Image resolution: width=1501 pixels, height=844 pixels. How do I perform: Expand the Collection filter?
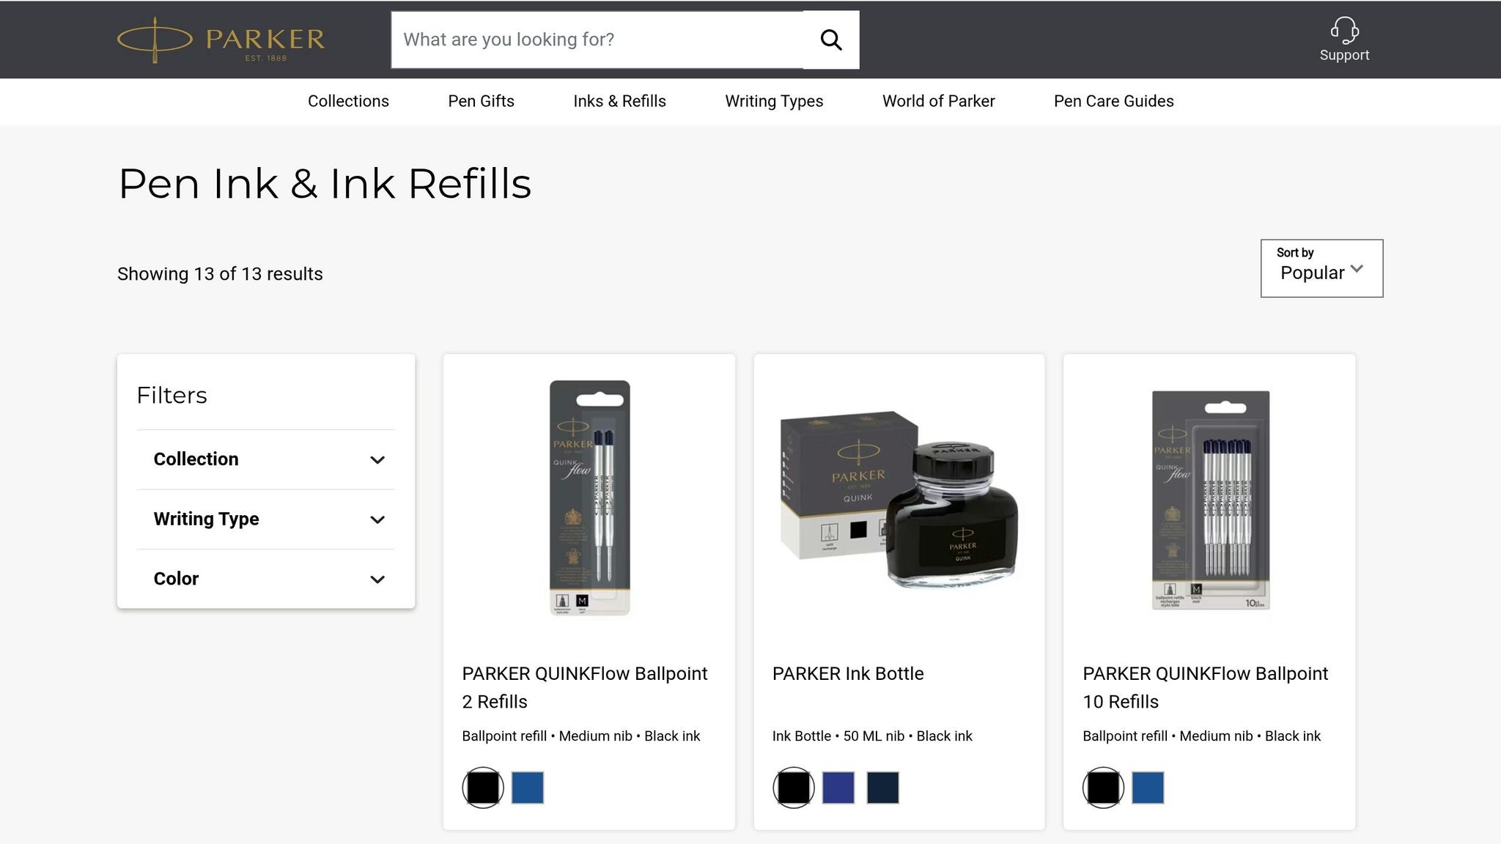[x=265, y=459]
